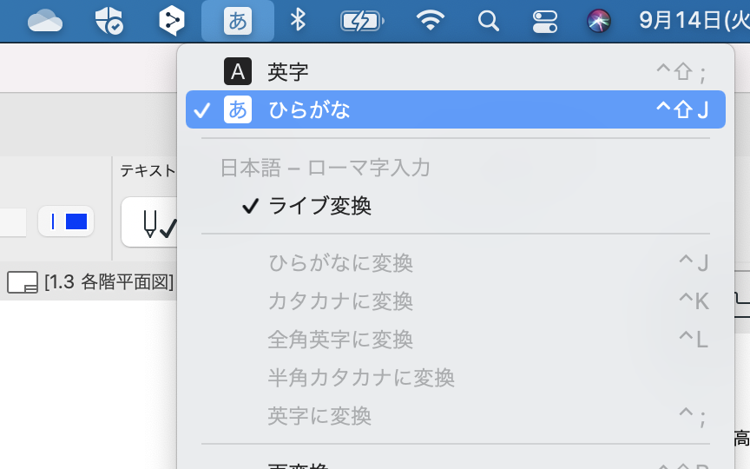The image size is (750, 469).
Task: Click the [1.3 各階平面図] view tab
Action: pyautogui.click(x=109, y=282)
